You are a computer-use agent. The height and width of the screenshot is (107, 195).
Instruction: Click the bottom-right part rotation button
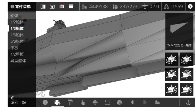point(187,89)
